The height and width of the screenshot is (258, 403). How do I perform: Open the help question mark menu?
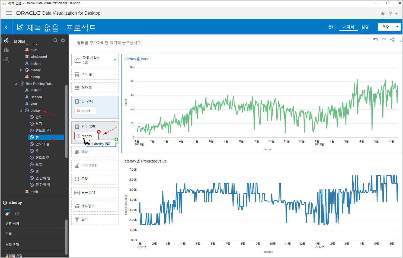click(x=391, y=14)
